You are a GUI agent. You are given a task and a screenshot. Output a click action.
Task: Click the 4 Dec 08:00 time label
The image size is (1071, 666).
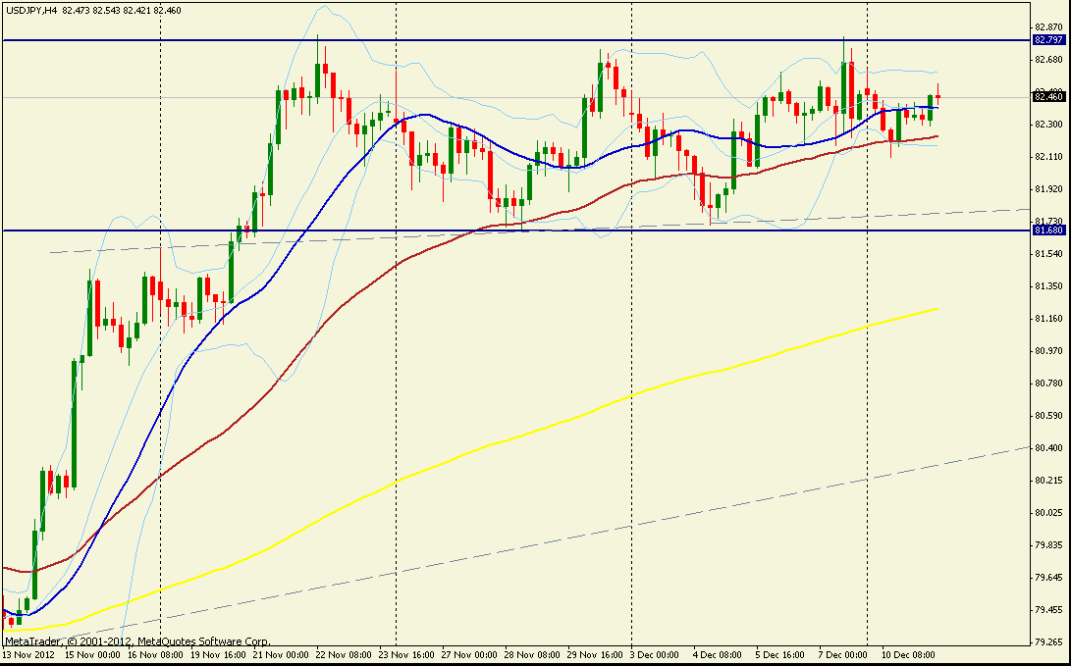click(x=716, y=654)
